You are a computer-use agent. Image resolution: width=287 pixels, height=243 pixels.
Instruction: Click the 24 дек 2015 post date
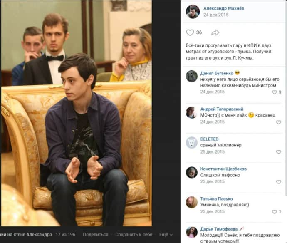(x=216, y=15)
